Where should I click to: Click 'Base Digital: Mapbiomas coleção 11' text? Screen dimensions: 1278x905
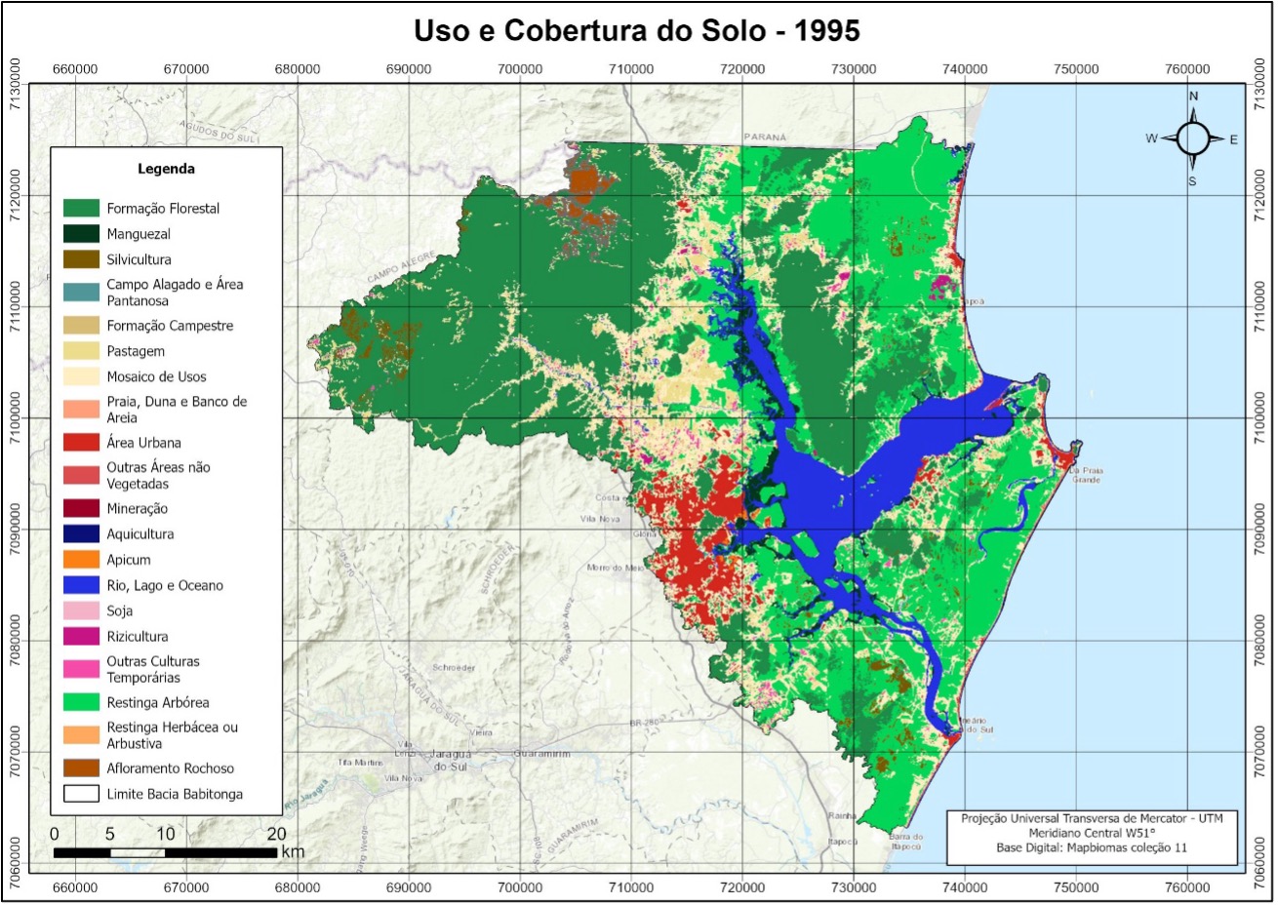tap(1091, 847)
